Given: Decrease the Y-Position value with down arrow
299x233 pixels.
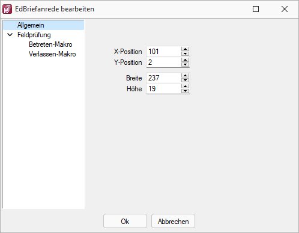Looking at the screenshot, I should coord(185,64).
